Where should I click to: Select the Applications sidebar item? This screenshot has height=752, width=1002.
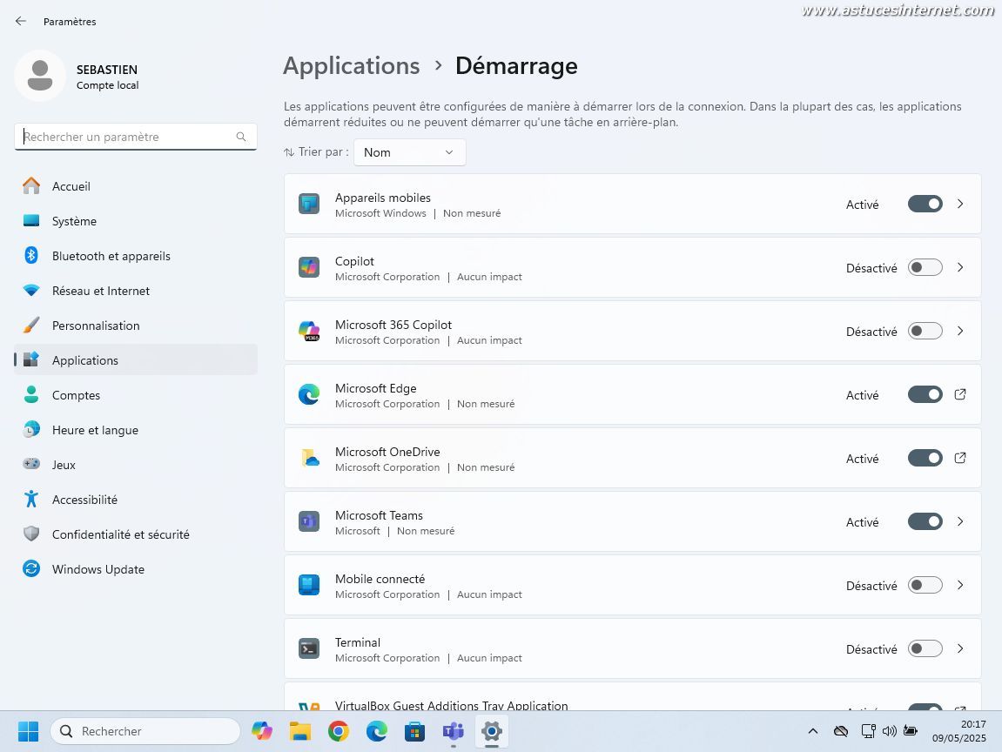click(x=136, y=360)
